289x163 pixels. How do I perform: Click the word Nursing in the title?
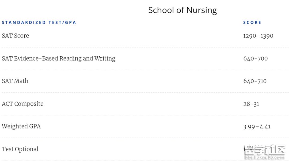(202, 10)
